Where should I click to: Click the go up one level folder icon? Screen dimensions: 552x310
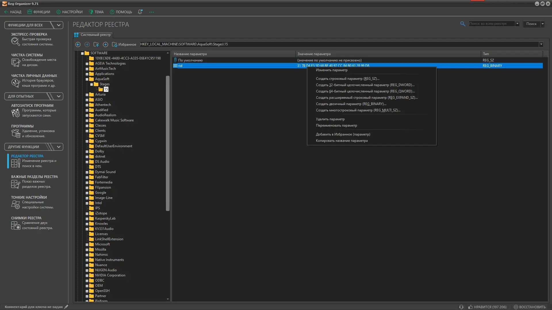pos(96,44)
